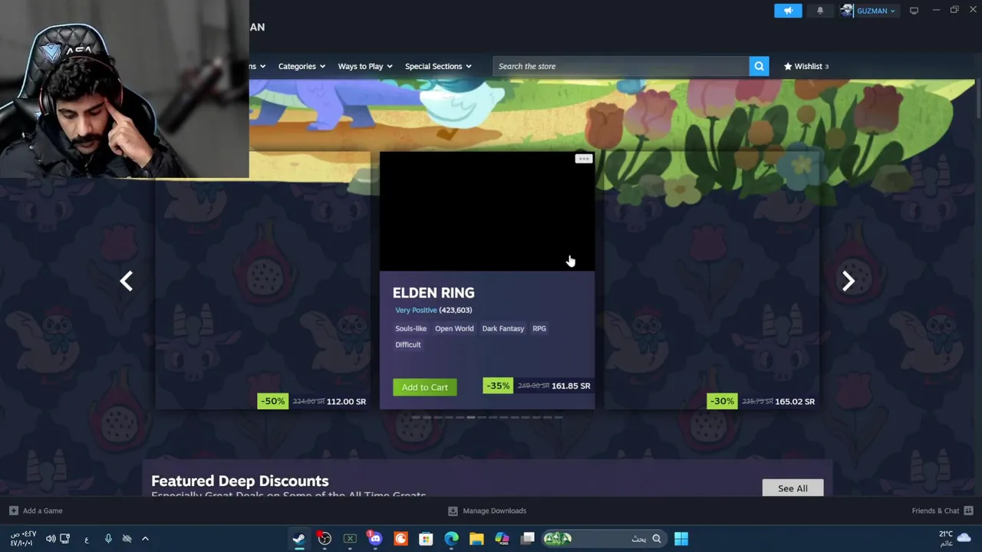
Task: Open the ELDEN RING game title
Action: point(433,293)
